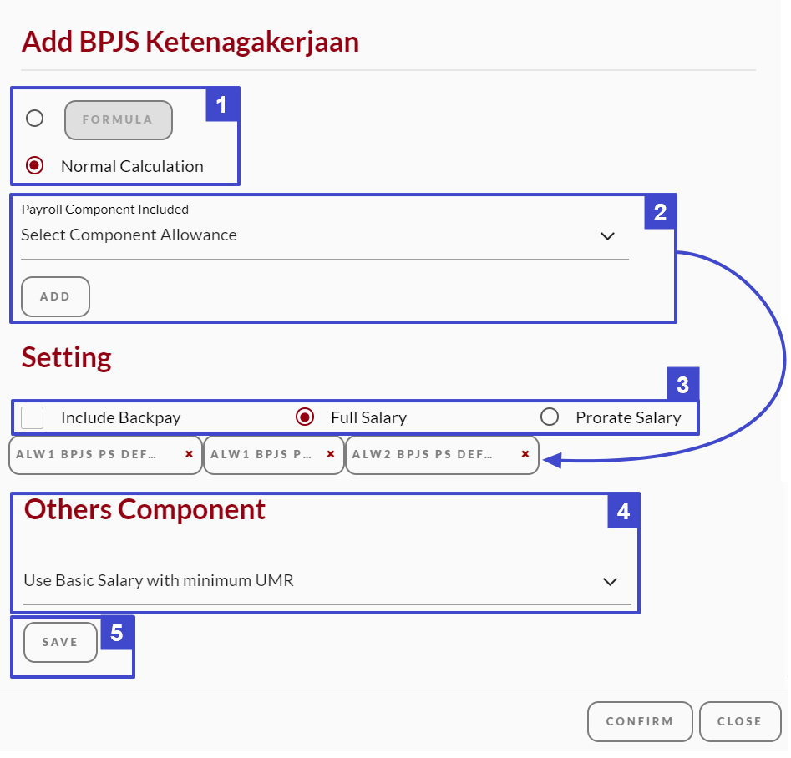Click the chevron next to minimum UMR
The image size is (791, 758).
[x=610, y=582]
